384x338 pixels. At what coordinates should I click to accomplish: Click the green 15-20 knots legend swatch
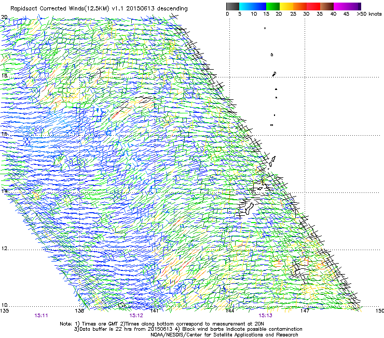273,6
